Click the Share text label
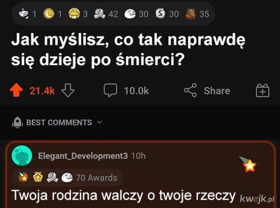The width and height of the screenshot is (280, 208). click(217, 91)
